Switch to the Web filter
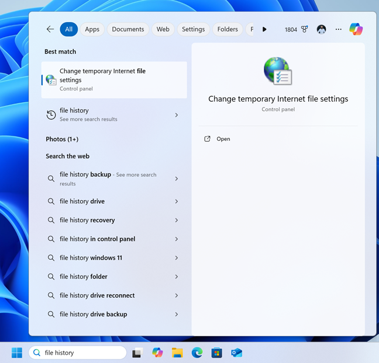Image resolution: width=379 pixels, height=363 pixels. [163, 29]
